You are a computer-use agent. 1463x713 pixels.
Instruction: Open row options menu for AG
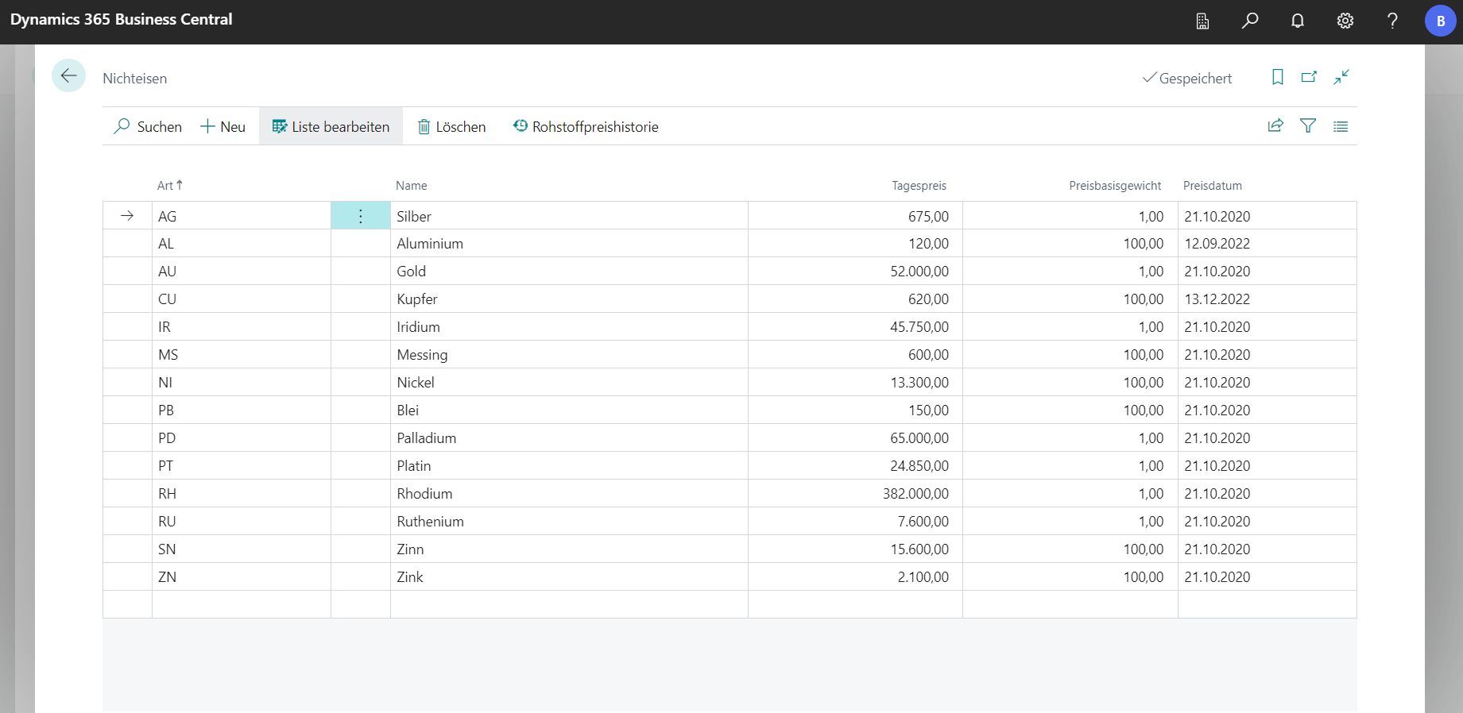[360, 216]
